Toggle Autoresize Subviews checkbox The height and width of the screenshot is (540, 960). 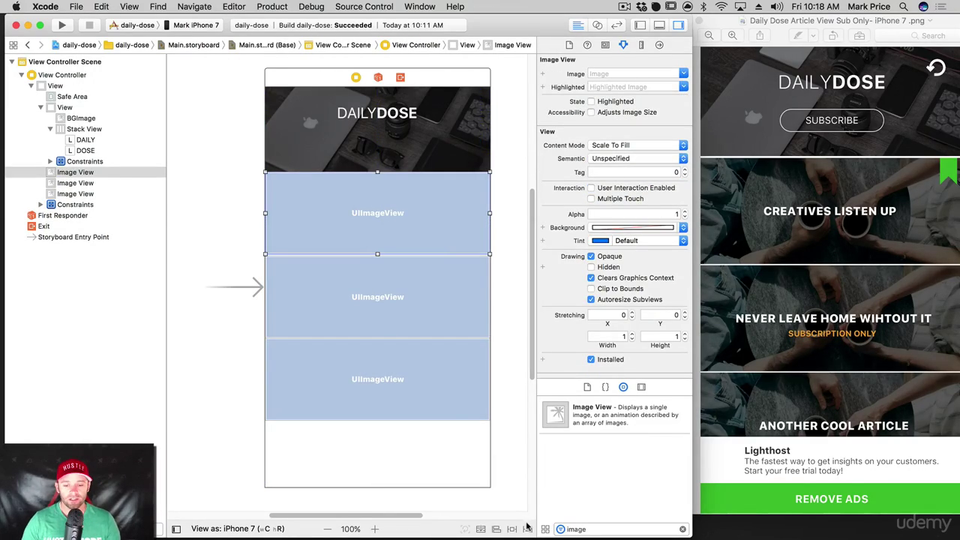591,300
